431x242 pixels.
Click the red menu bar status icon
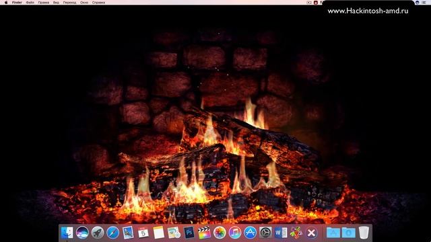click(x=316, y=3)
